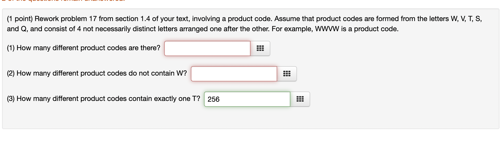Screen dimensions: 501x141
Task: Click the letter list 'W, V, T, S,' text
Action: [466, 19]
